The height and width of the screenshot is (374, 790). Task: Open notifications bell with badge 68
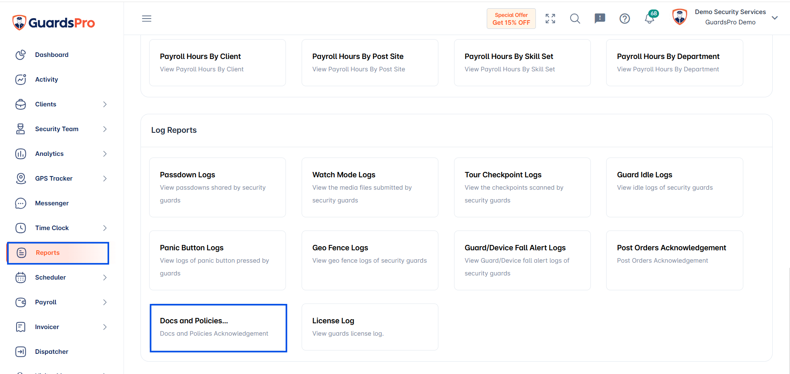pos(650,18)
